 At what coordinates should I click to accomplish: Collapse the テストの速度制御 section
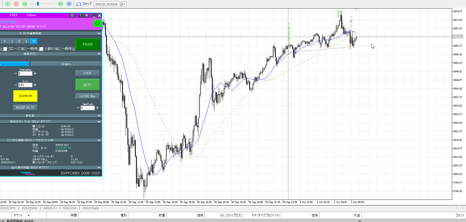[x=99, y=33]
